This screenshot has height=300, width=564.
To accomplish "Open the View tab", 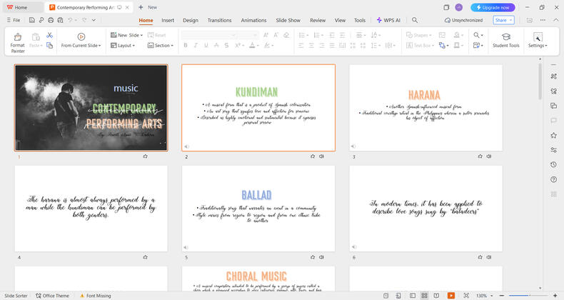I will click(x=340, y=20).
